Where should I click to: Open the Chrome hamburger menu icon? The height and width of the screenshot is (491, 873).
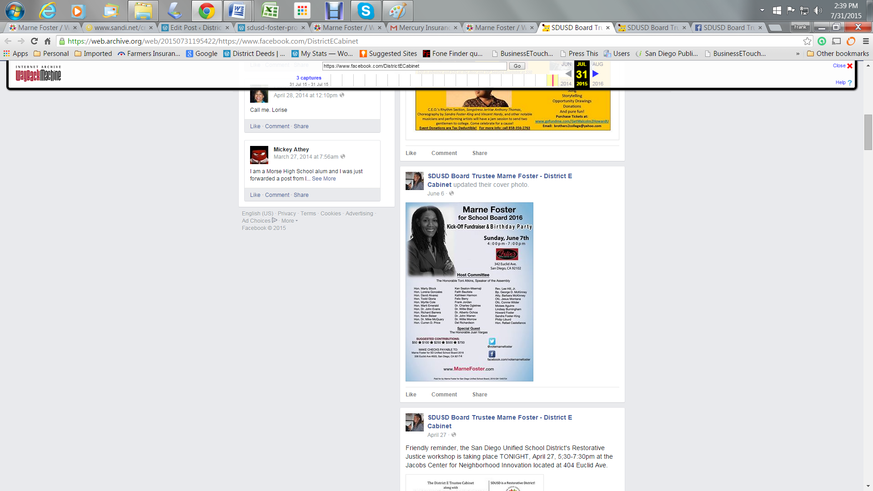pyautogui.click(x=866, y=41)
